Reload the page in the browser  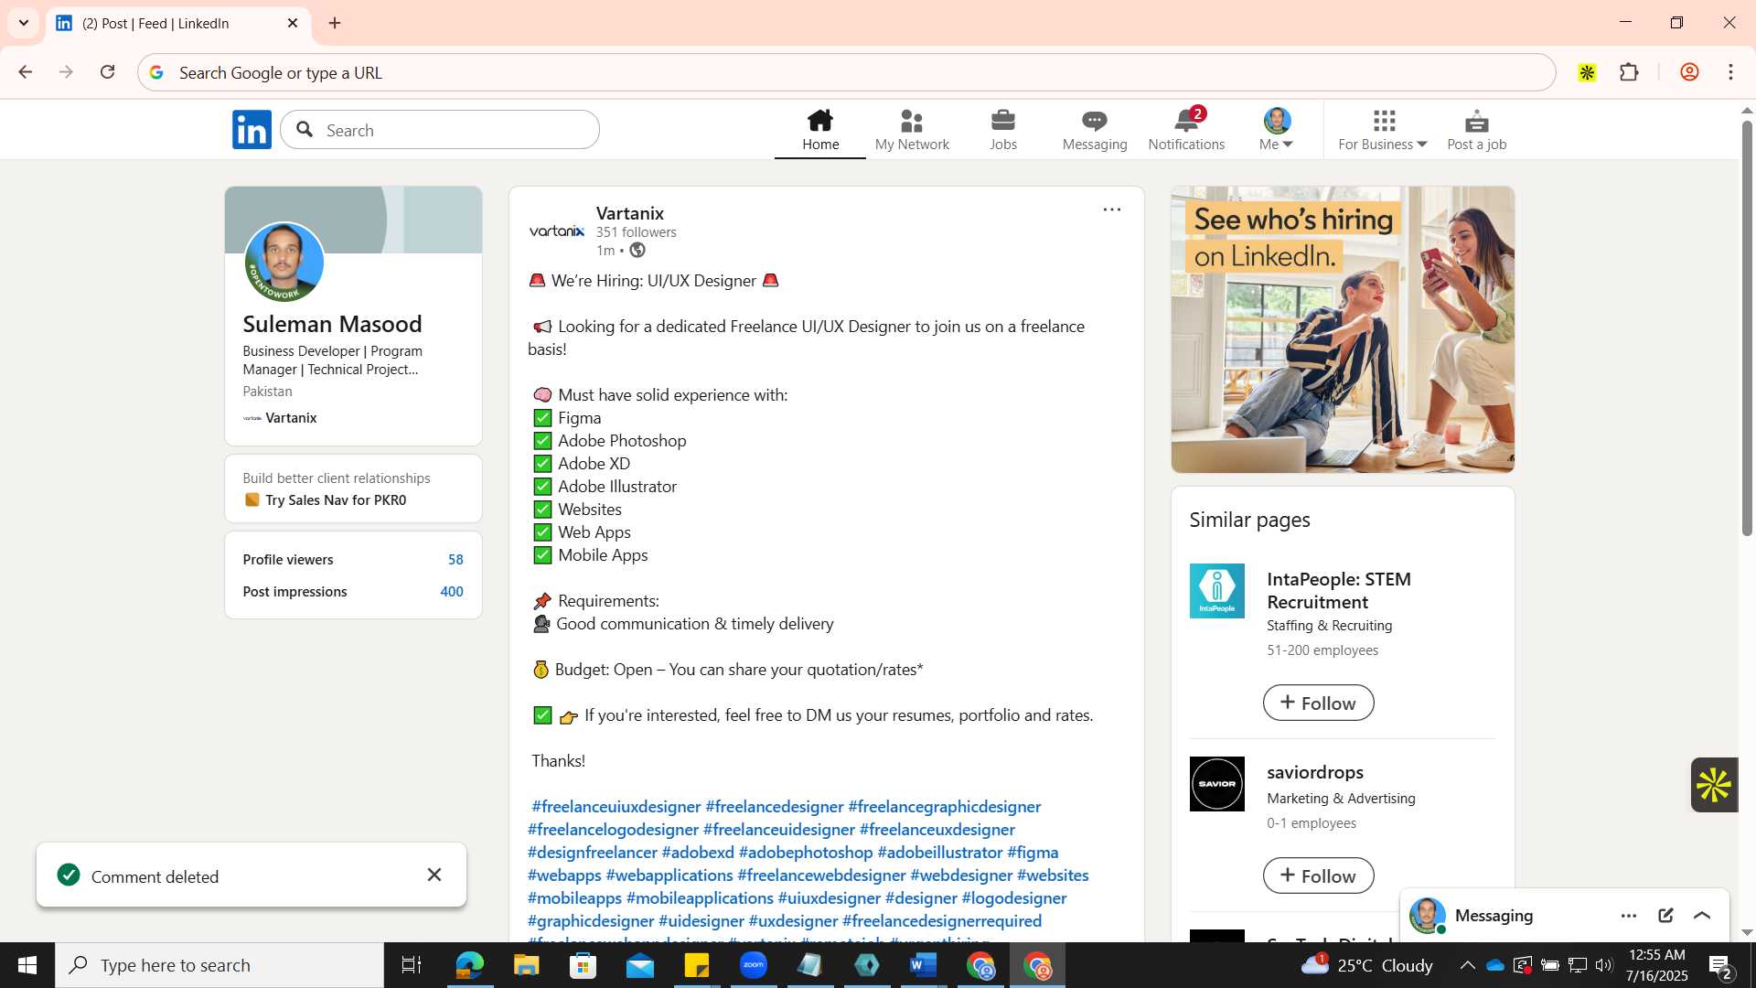point(107,72)
